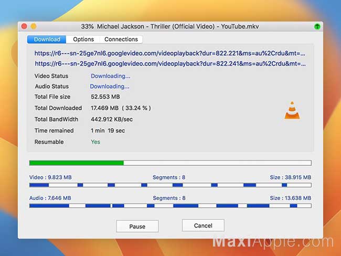341x256 pixels.
Task: Click the Total Downloaded label
Action: coord(58,108)
